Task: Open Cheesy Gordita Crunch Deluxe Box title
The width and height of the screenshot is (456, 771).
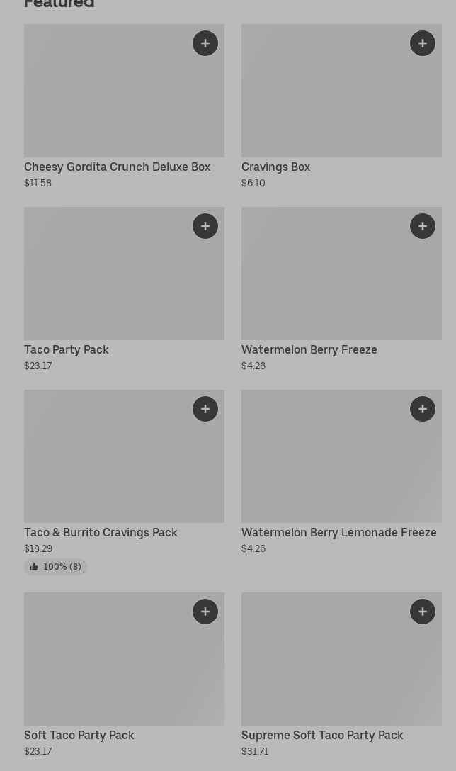Action: click(x=117, y=167)
